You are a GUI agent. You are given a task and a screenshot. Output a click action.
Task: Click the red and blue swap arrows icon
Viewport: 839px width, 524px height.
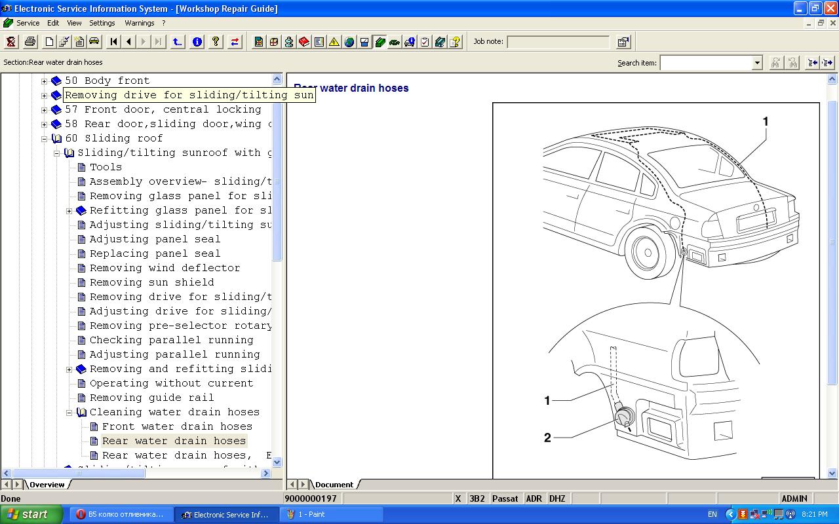235,42
